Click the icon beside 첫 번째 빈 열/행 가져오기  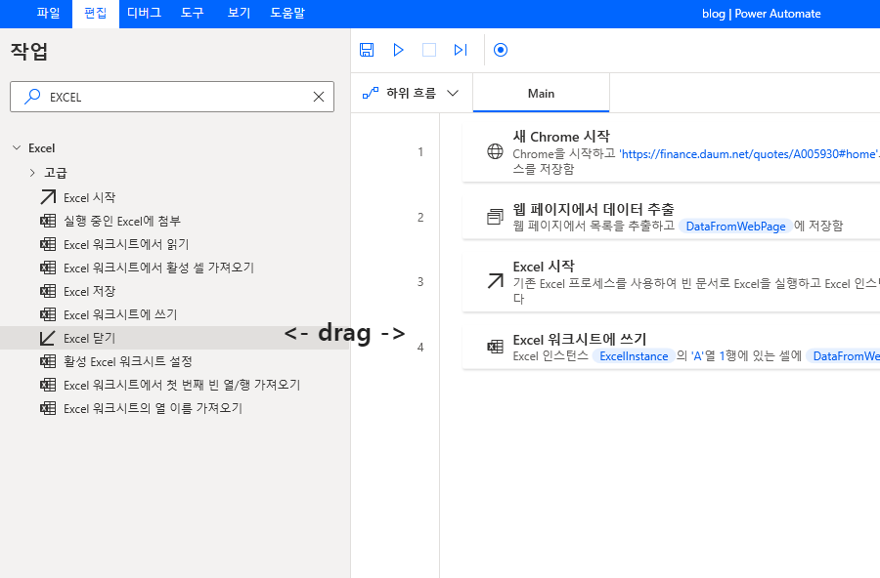pyautogui.click(x=48, y=385)
